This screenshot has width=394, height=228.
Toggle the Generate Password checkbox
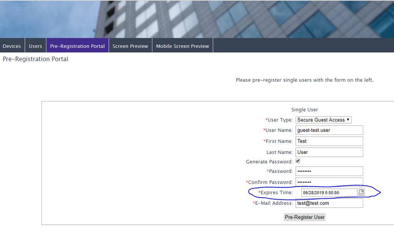coord(298,161)
